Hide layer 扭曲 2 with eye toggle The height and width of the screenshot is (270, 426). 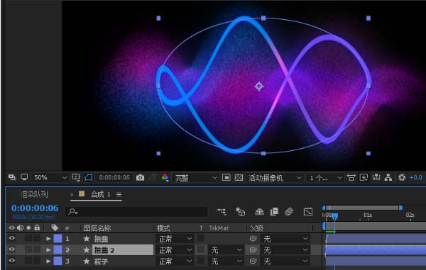tap(11, 249)
